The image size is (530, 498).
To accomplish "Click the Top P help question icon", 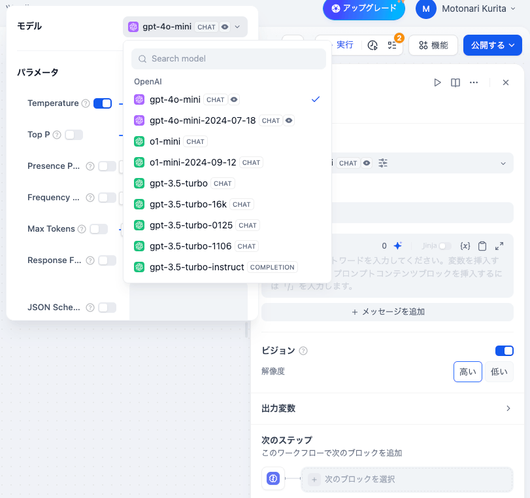I will [57, 135].
